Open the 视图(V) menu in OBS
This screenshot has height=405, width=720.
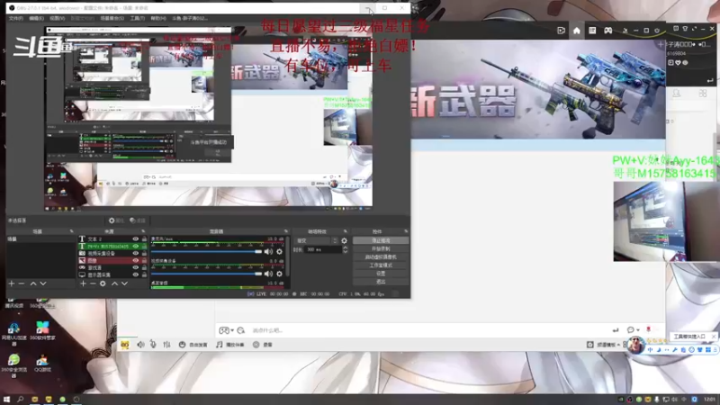coord(58,18)
